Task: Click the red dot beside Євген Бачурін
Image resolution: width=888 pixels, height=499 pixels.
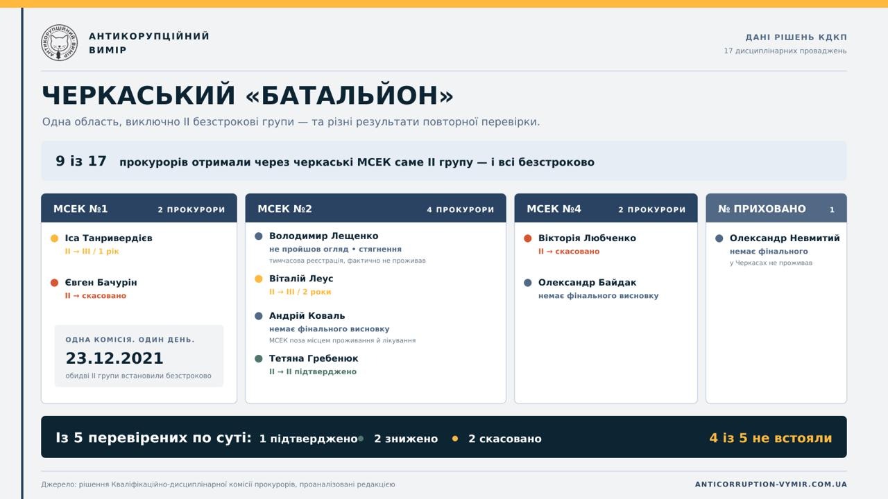Action: [54, 283]
